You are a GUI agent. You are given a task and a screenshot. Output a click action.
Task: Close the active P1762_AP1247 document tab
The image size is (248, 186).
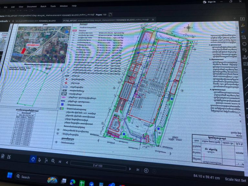pyautogui.click(x=153, y=20)
